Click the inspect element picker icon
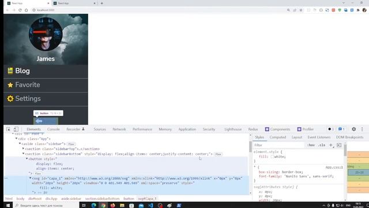Image resolution: width=369 pixels, height=208 pixels. [x=8, y=129]
